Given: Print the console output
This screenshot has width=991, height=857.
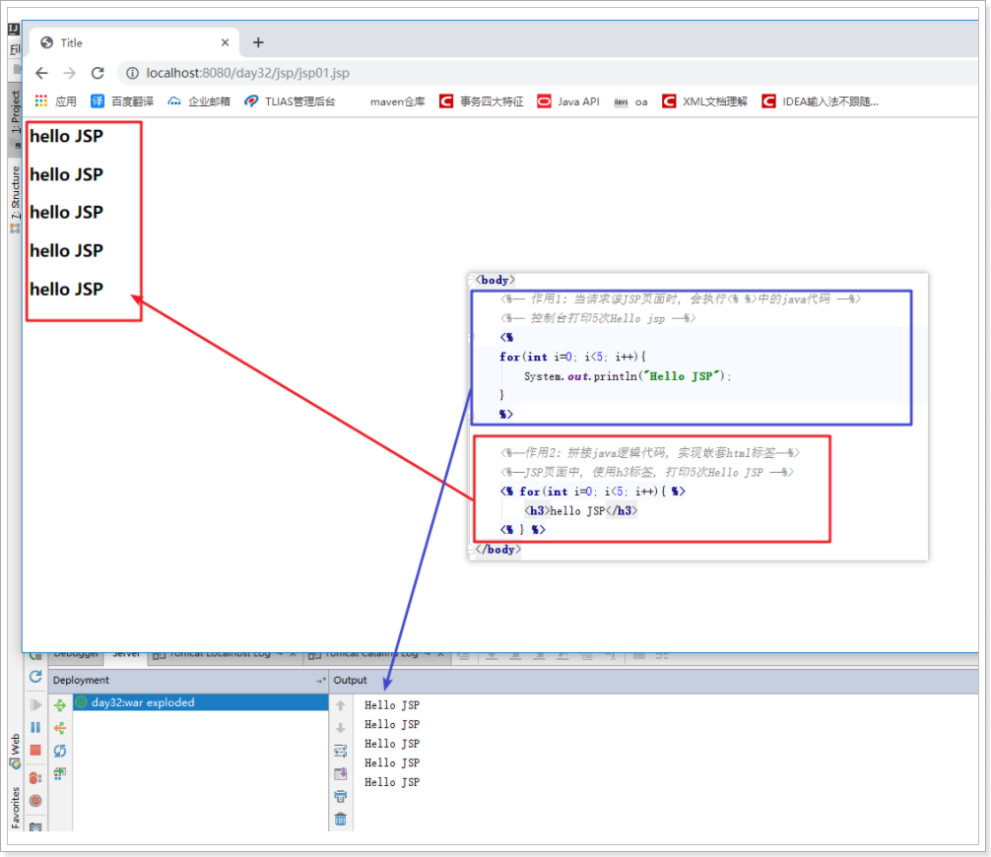Looking at the screenshot, I should pyautogui.click(x=341, y=796).
